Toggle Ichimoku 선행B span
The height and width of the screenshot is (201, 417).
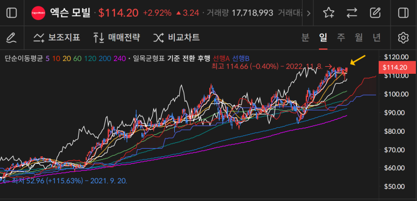tap(241, 58)
